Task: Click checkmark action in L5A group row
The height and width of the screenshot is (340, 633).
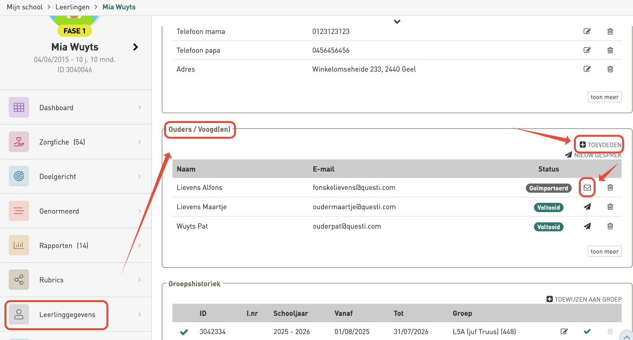Action: click(x=587, y=332)
